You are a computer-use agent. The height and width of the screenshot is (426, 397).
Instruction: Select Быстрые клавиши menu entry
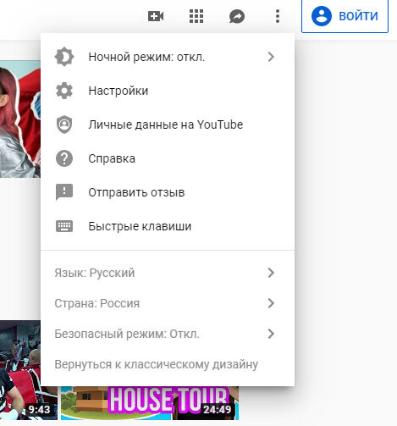[168, 226]
